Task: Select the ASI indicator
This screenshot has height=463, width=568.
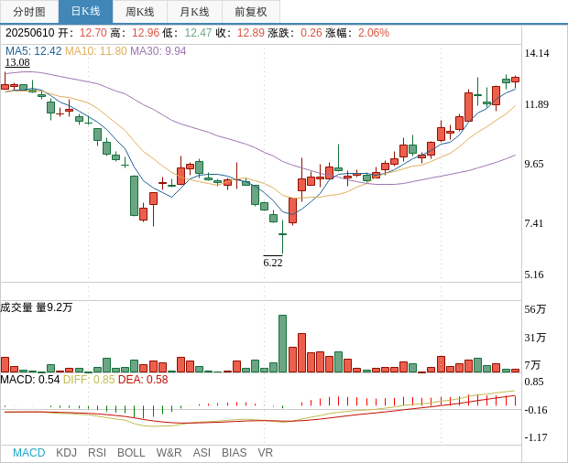Action: (x=202, y=453)
